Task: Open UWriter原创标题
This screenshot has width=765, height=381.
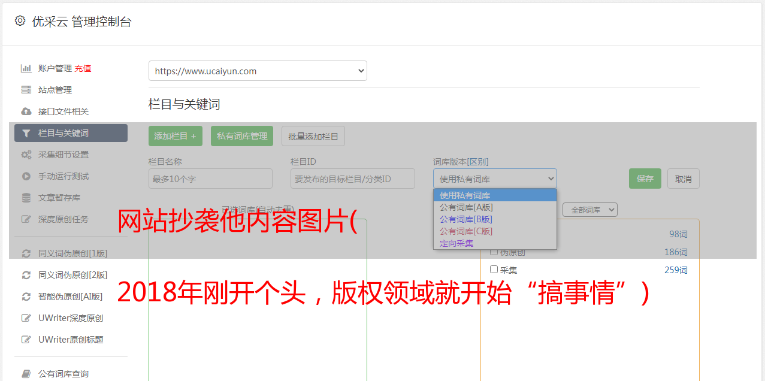Action: [71, 340]
